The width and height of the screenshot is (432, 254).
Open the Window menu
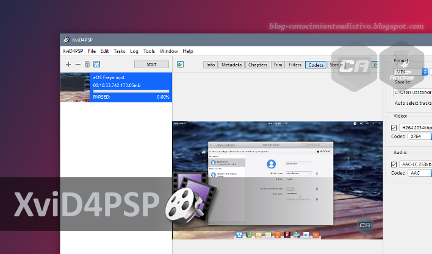point(168,51)
